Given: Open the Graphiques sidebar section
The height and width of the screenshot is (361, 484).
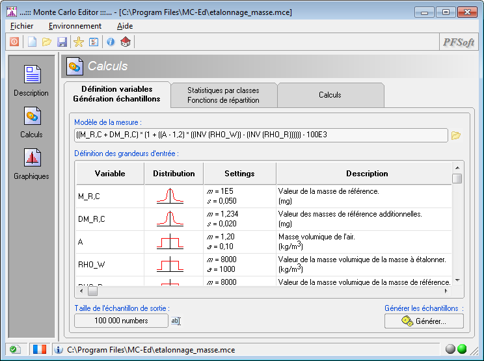Looking at the screenshot, I should (x=31, y=164).
